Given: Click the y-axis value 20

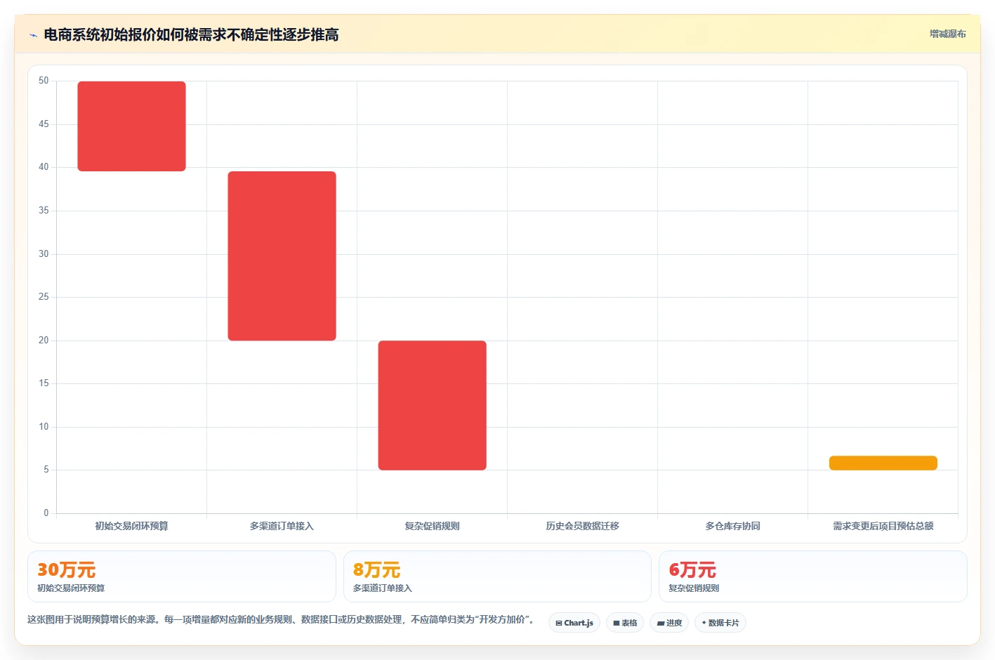Looking at the screenshot, I should coord(44,341).
